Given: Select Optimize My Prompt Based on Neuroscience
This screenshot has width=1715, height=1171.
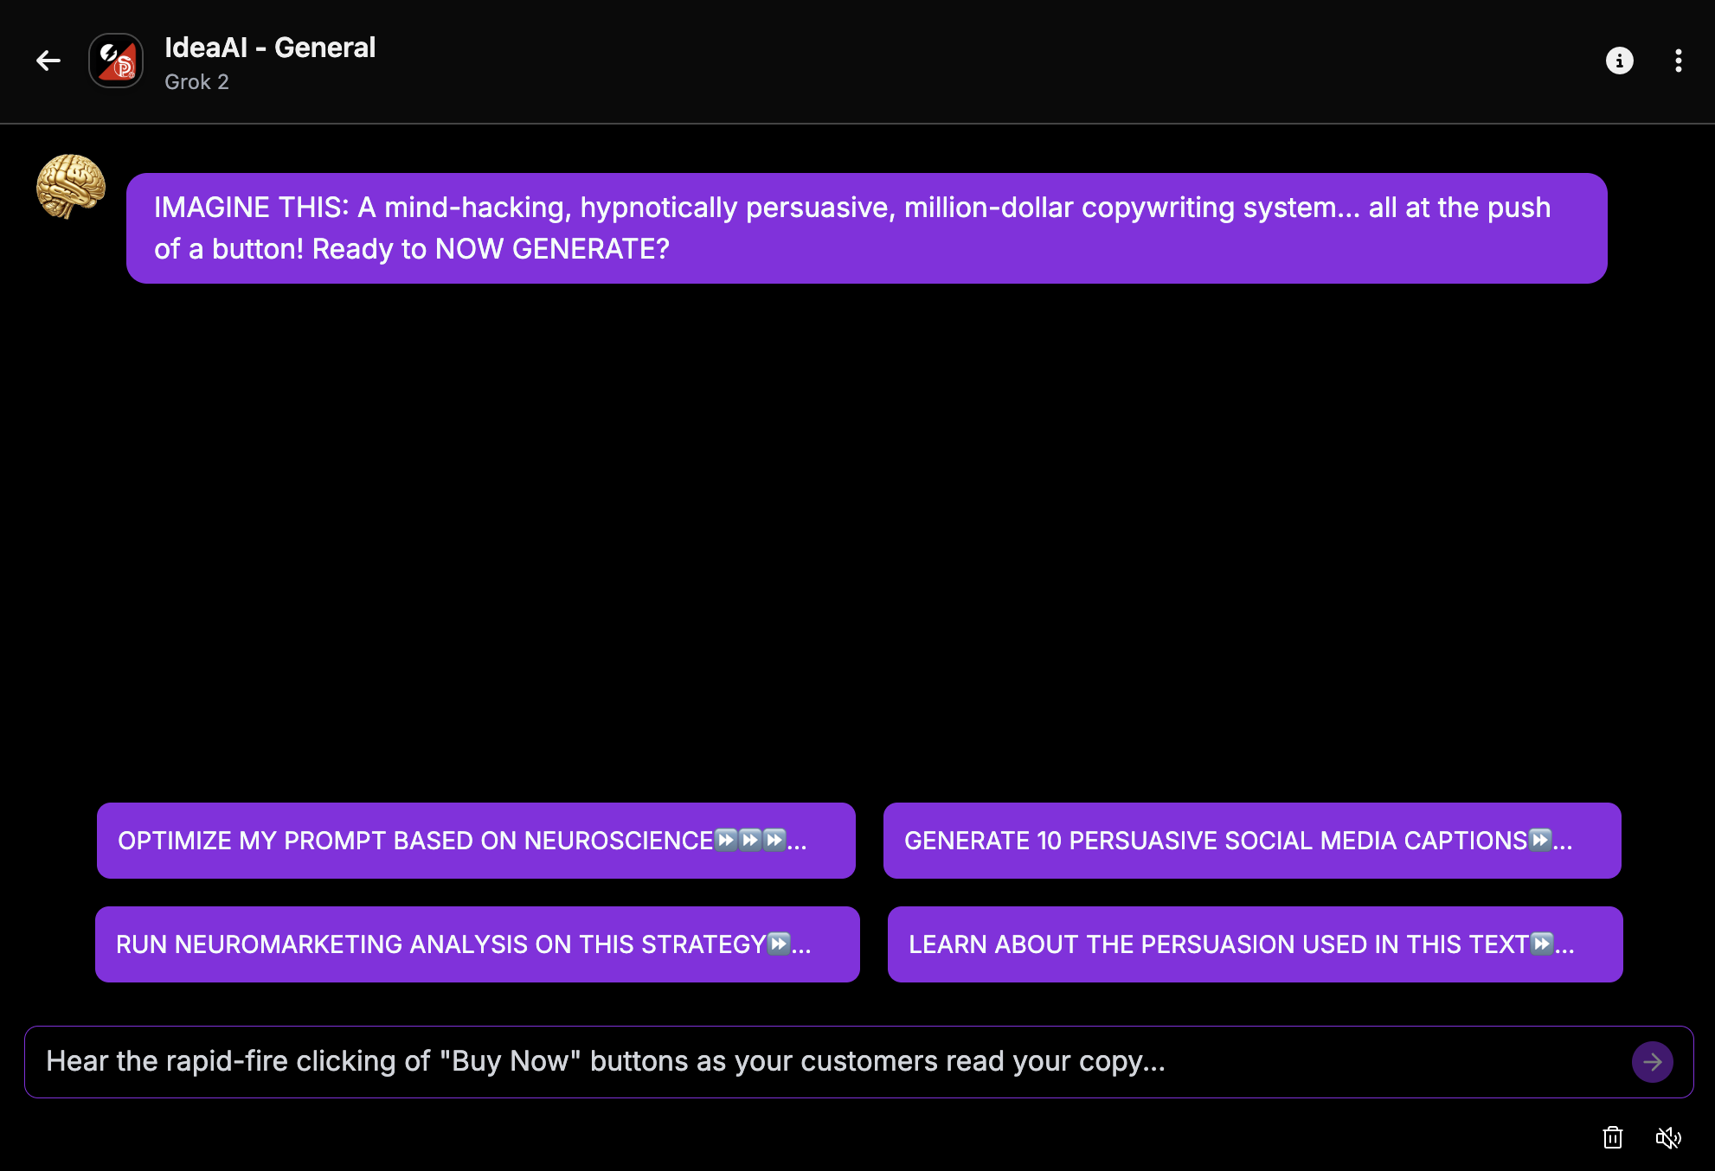Looking at the screenshot, I should 415,841.
